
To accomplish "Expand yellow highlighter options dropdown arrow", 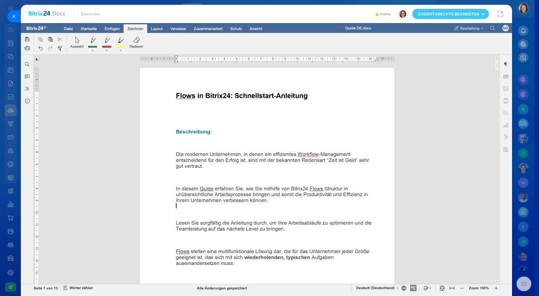I will (121, 50).
